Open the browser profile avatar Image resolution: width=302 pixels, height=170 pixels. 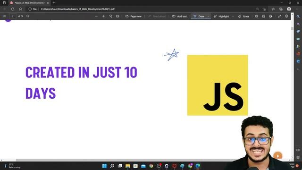pos(289,9)
